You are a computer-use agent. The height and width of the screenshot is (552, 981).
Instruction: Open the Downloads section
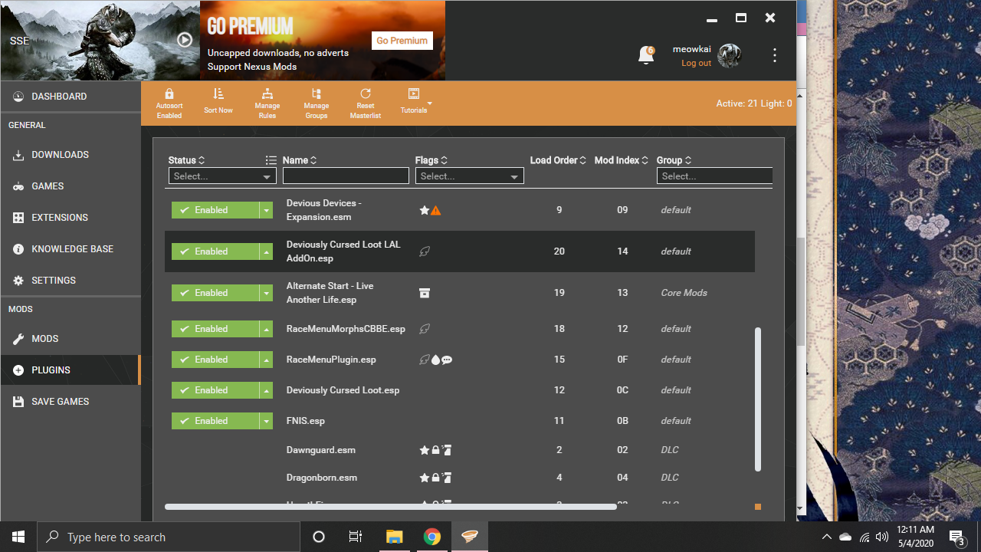(x=71, y=155)
